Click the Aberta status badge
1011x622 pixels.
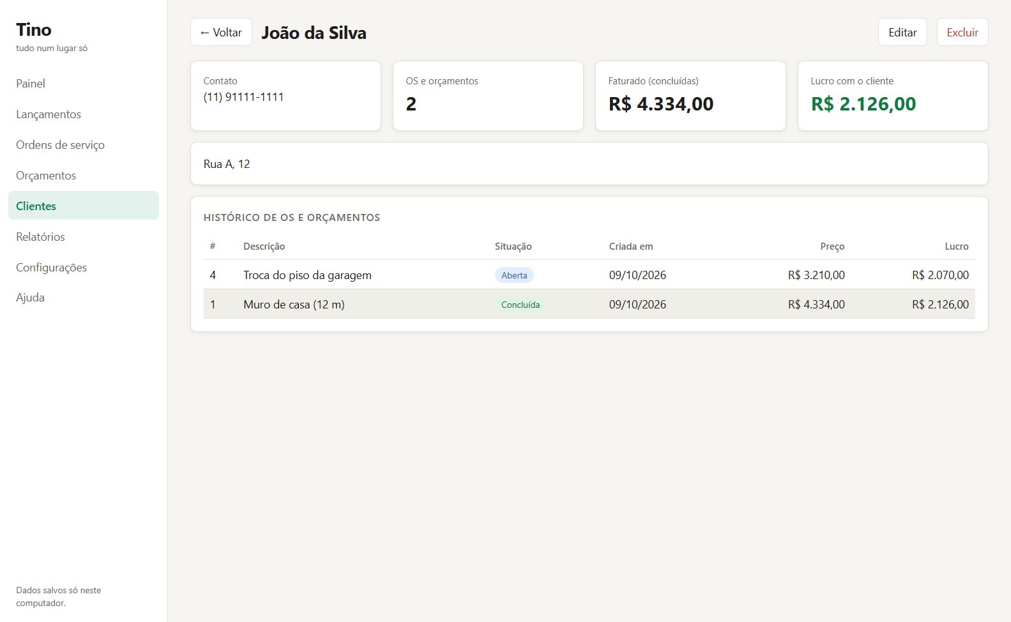point(514,275)
